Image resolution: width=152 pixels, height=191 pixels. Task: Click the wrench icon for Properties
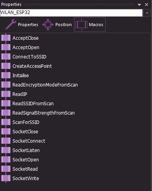[11, 24]
